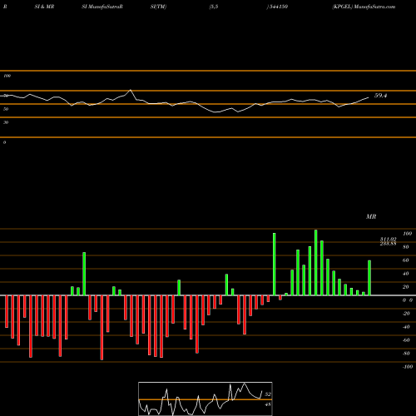Click the current RSI value 59.4
The width and height of the screenshot is (416, 416).
[x=380, y=96]
